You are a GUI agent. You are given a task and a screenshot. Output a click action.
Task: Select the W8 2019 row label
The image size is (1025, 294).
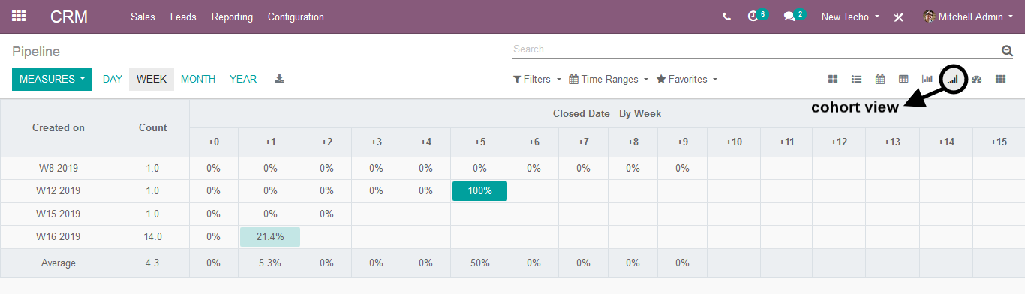coord(58,169)
